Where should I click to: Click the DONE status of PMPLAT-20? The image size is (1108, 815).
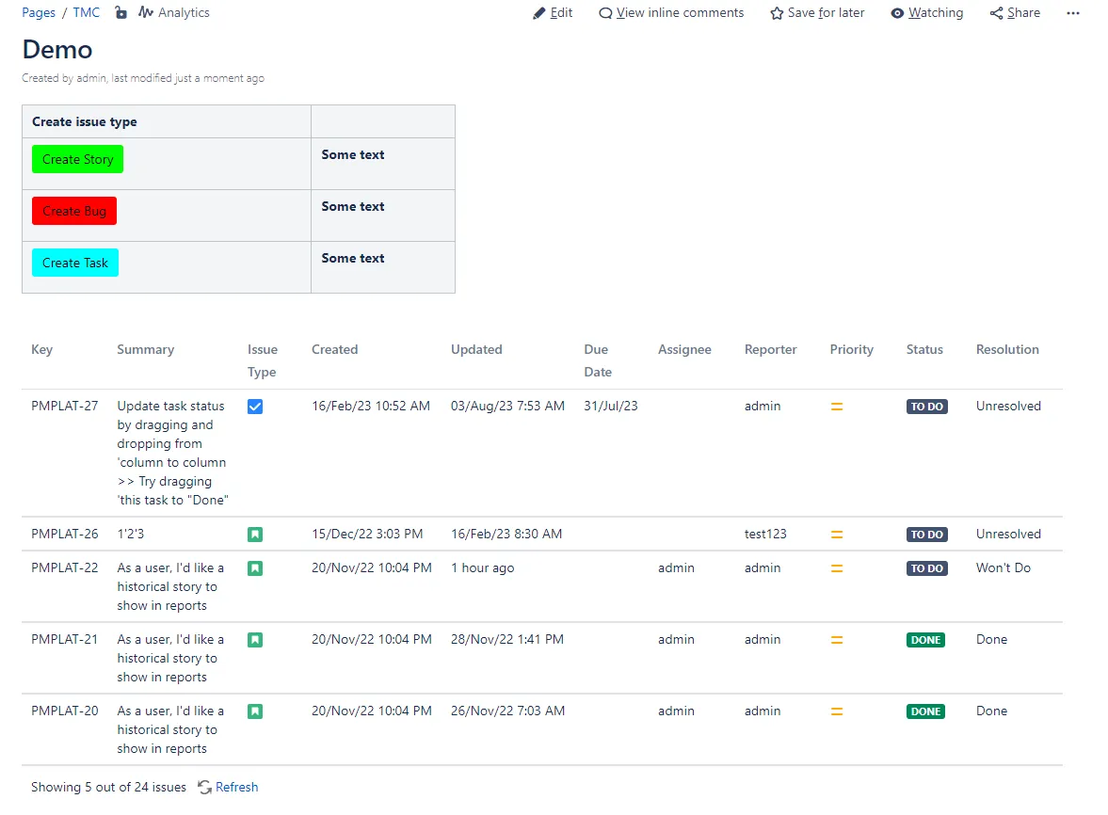pyautogui.click(x=925, y=711)
